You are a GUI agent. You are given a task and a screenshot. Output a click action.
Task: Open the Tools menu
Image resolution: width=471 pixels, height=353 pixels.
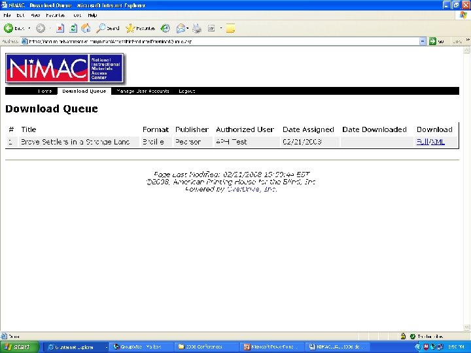[x=77, y=15]
